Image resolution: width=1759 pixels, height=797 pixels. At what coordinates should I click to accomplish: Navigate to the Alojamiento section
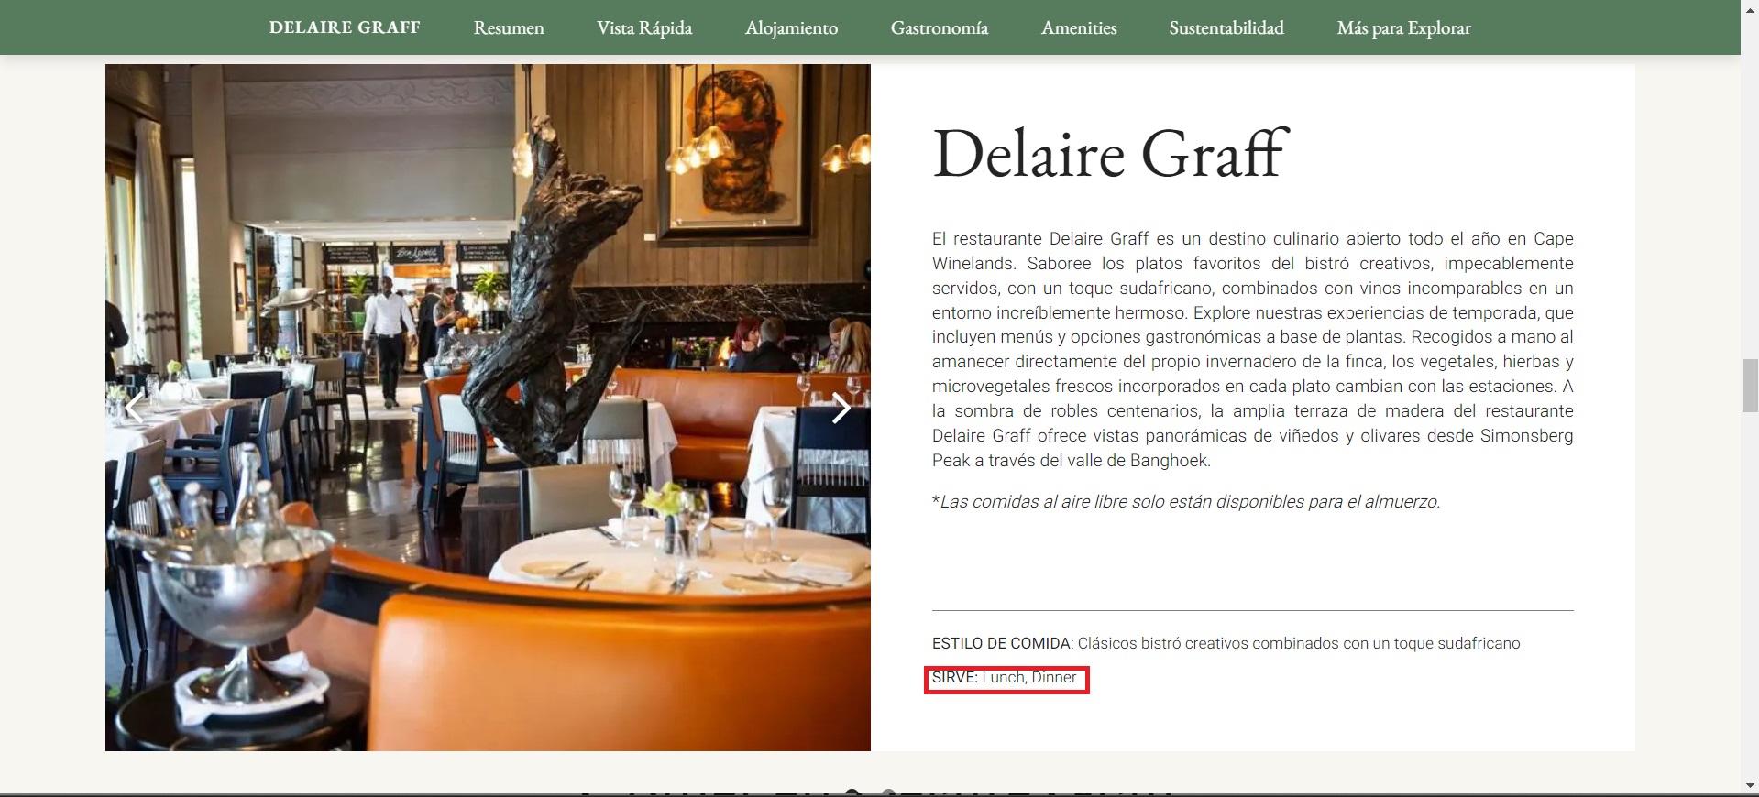pyautogui.click(x=791, y=28)
